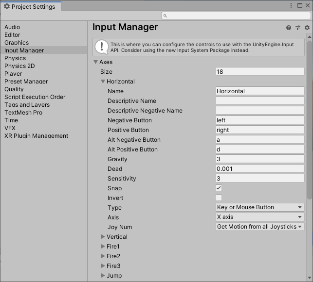This screenshot has width=313, height=282.
Task: Click the info warning exclamation icon
Action: tap(102, 47)
